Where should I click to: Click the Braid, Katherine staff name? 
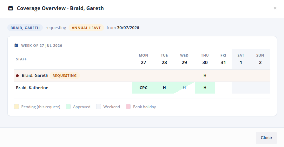[32, 88]
